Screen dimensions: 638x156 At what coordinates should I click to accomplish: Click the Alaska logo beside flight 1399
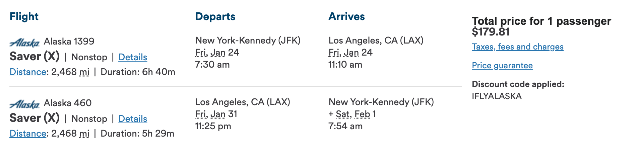pyautogui.click(x=24, y=43)
